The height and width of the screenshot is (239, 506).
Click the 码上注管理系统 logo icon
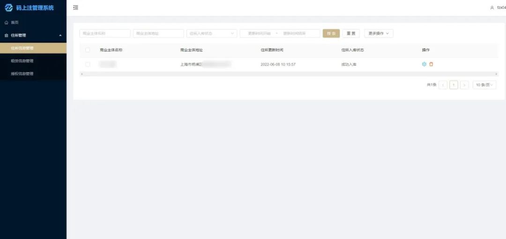[x=8, y=7]
